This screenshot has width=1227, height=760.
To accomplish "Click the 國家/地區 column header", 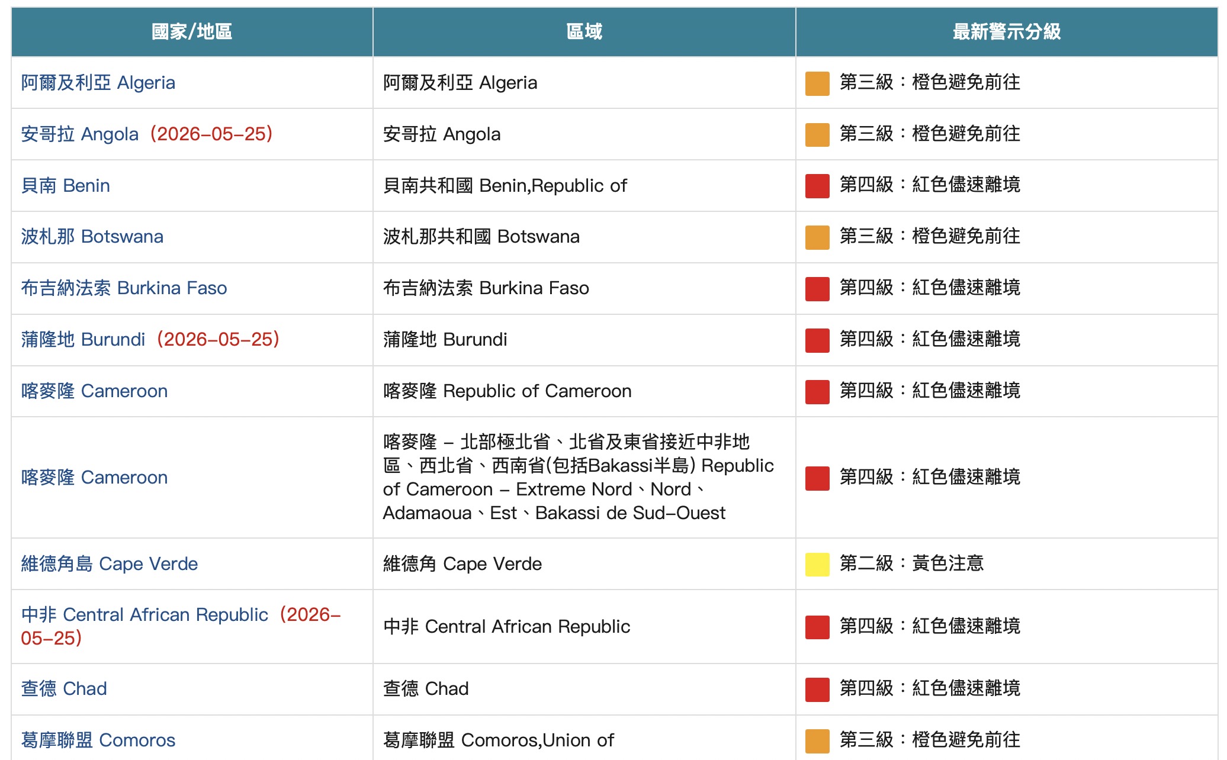I will 192,31.
